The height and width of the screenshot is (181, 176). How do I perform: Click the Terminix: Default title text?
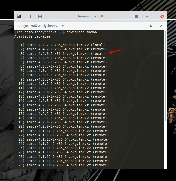pyautogui.click(x=90, y=16)
